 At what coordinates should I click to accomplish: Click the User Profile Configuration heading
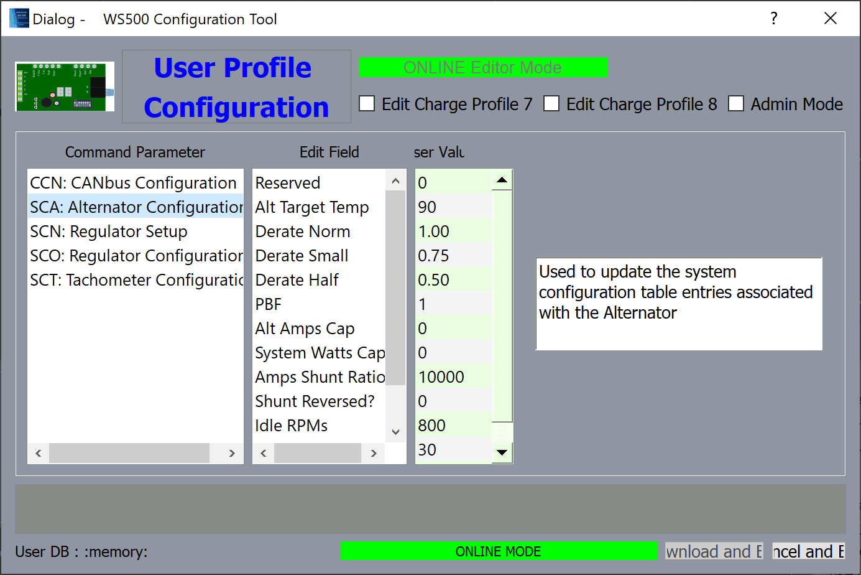[x=236, y=86]
